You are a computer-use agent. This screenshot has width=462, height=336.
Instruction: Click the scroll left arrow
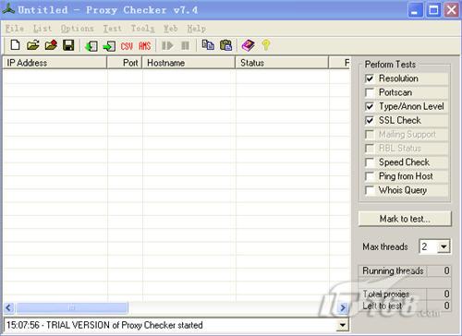coord(8,307)
